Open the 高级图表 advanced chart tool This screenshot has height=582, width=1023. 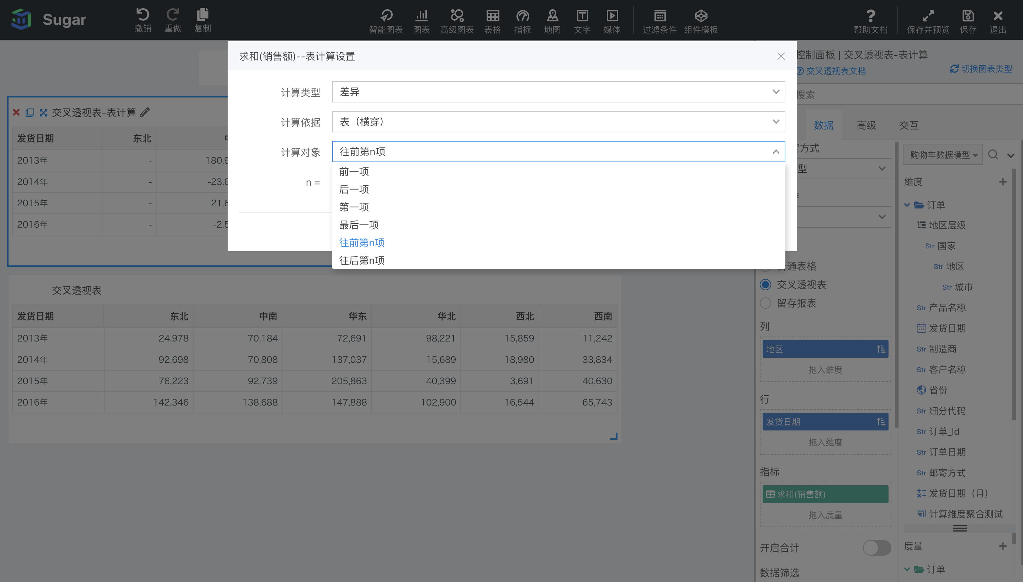tap(457, 21)
